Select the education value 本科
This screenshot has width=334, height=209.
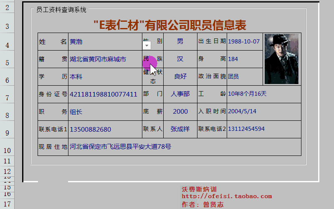click(105, 77)
